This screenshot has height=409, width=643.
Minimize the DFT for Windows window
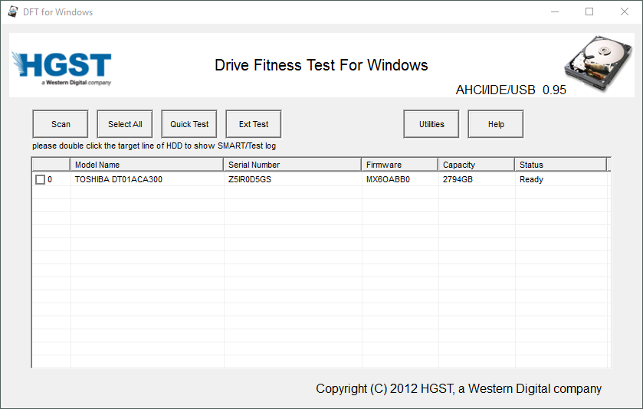[x=555, y=11]
